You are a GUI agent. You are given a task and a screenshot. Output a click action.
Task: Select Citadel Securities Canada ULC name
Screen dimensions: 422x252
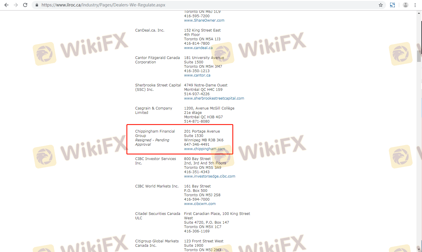click(x=158, y=216)
